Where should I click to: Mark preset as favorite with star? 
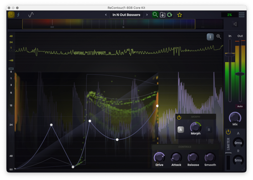coord(180,15)
